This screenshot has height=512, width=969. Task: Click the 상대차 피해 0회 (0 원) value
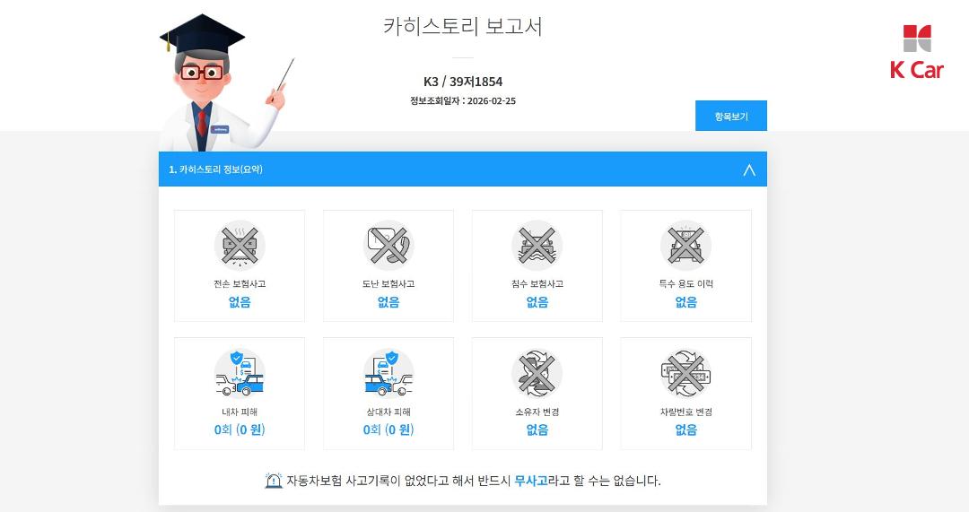click(388, 430)
